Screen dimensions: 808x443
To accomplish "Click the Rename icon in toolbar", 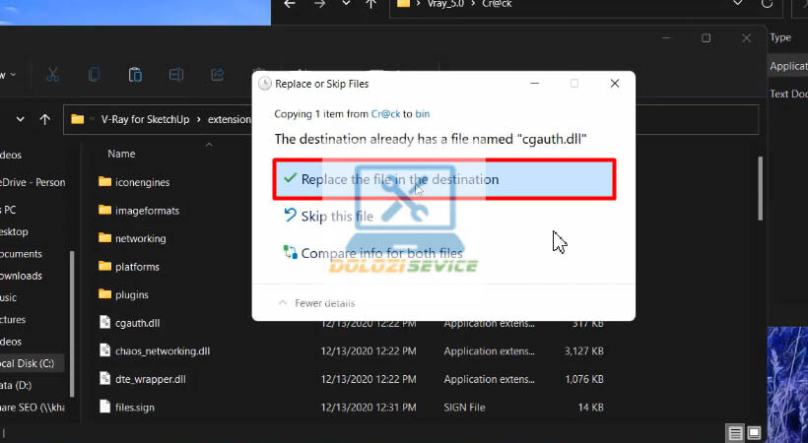I will tap(176, 75).
